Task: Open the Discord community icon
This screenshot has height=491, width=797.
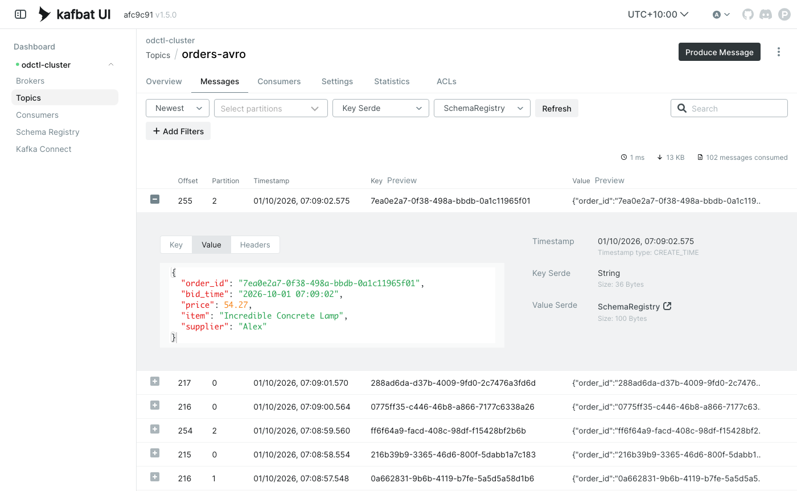Action: pos(766,14)
